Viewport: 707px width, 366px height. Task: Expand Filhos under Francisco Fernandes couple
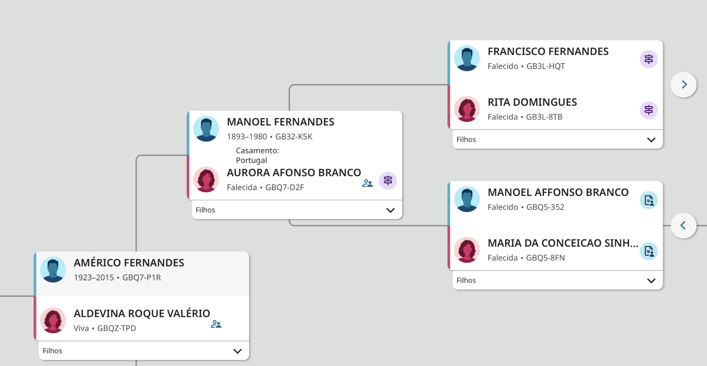(x=651, y=140)
